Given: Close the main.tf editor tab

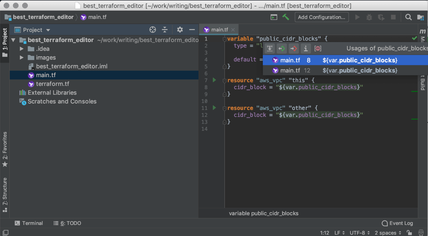Looking at the screenshot, I should coord(233,30).
